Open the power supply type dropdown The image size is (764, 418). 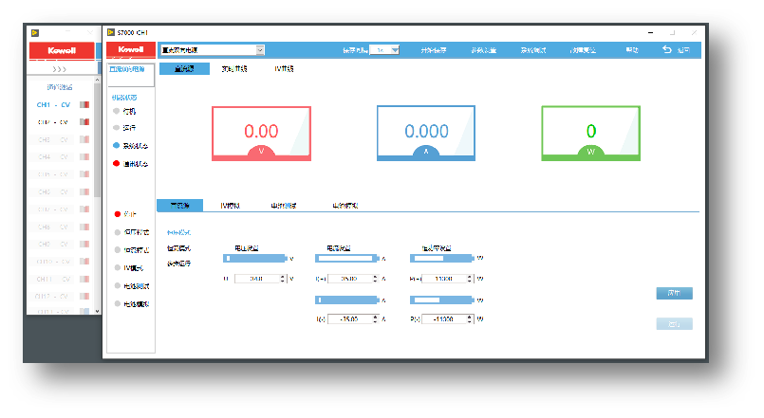(x=259, y=49)
